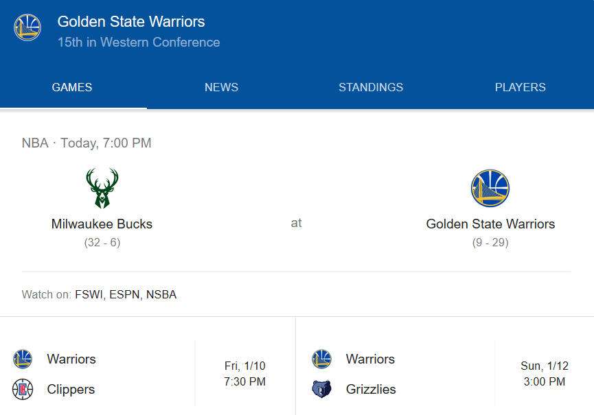This screenshot has height=415, width=594.
Task: Switch to the News tab
Action: click(221, 87)
